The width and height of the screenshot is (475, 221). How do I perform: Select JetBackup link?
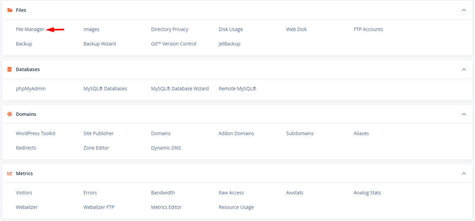point(229,44)
